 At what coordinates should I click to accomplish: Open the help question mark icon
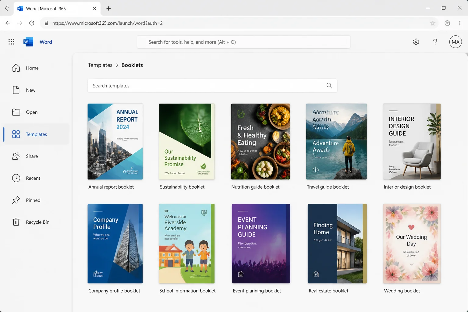coord(435,42)
